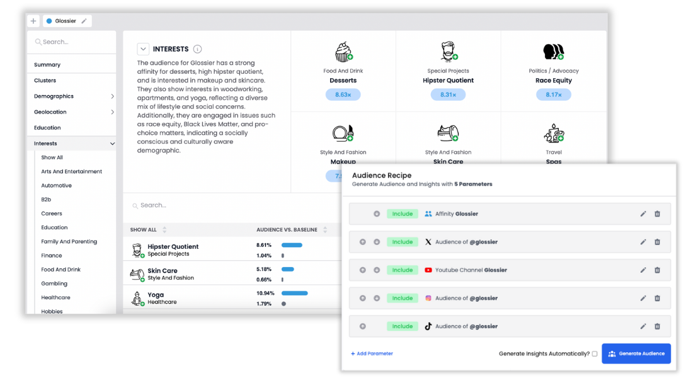Image resolution: width=693 pixels, height=378 pixels.
Task: Move Youtube Channel Glossier parameter up
Action: click(362, 270)
